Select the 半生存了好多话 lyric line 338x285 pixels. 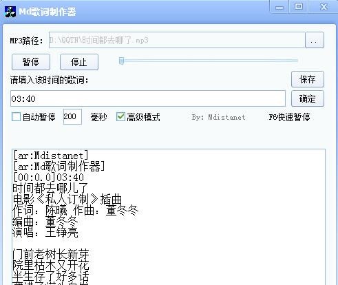click(51, 276)
